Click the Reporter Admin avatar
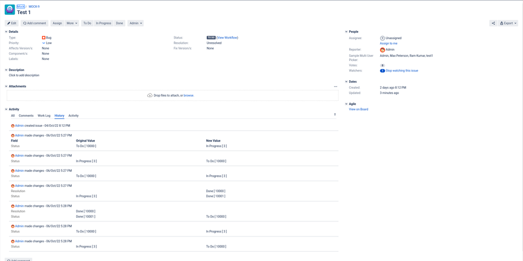523x261 pixels. click(x=382, y=50)
